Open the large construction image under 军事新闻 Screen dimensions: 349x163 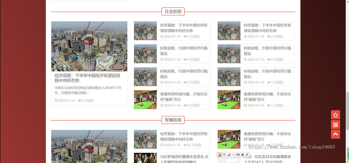click(89, 146)
